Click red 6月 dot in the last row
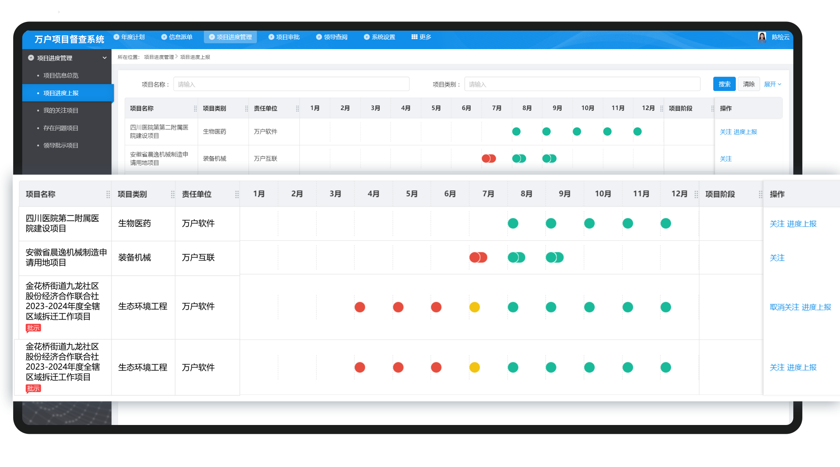Screen dimensions: 840x467 coord(436,367)
